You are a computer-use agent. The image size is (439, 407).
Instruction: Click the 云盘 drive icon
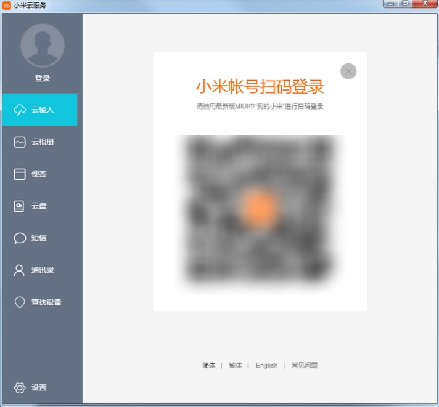pos(19,206)
